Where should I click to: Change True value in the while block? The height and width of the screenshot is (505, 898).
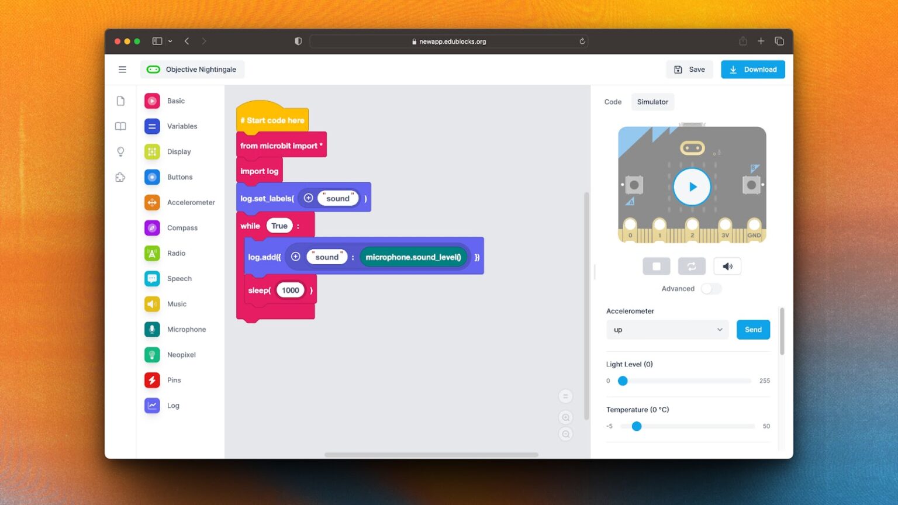click(279, 226)
